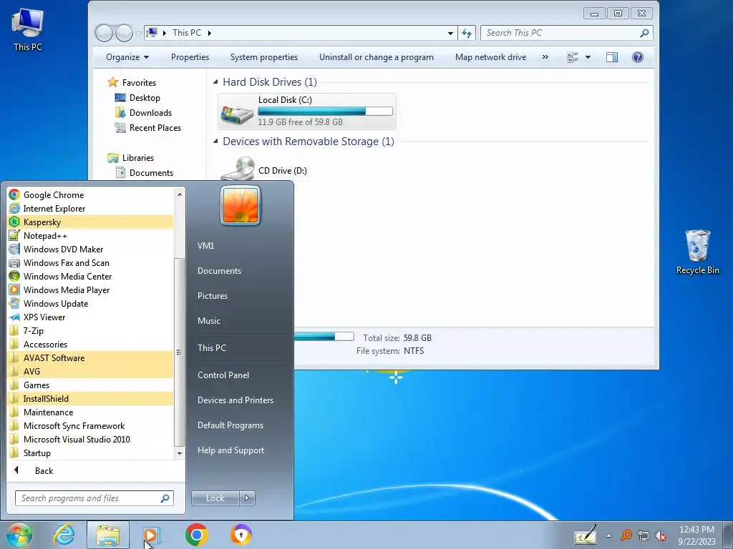Select Downloads under Favorites
The image size is (733, 549).
[143, 112]
